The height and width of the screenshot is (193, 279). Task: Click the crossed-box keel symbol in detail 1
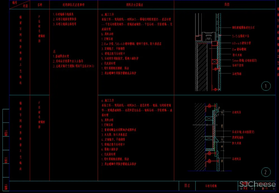[x=214, y=62]
